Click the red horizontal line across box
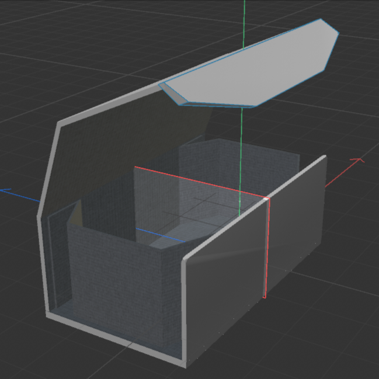Screen dimensions: 379x379 [x=199, y=182]
